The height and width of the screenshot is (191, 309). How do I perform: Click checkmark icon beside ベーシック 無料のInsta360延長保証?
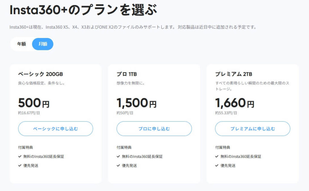pos(20,157)
